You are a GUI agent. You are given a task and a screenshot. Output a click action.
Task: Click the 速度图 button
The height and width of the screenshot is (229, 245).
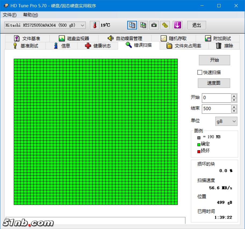pyautogui.click(x=214, y=83)
